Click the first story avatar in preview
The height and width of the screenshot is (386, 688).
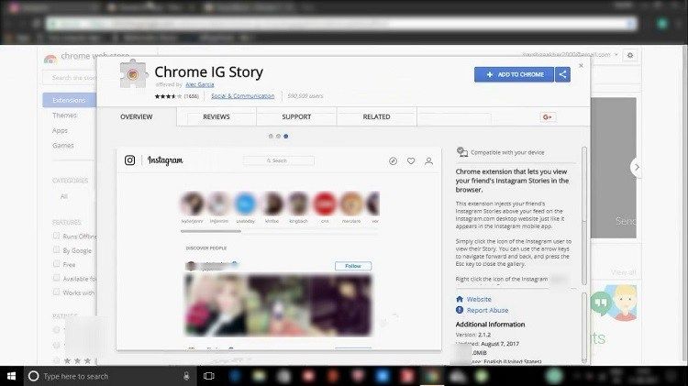click(193, 204)
